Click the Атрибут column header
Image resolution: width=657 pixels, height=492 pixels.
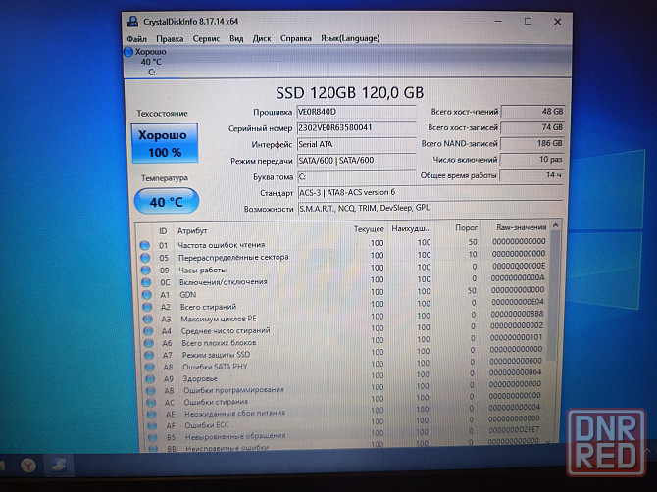coord(192,230)
